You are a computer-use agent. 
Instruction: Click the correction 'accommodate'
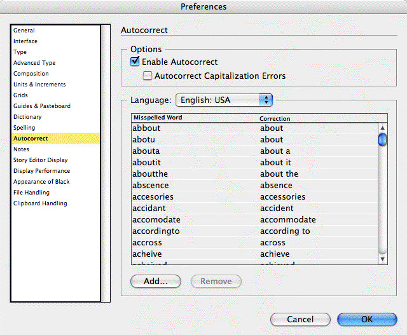coord(288,219)
